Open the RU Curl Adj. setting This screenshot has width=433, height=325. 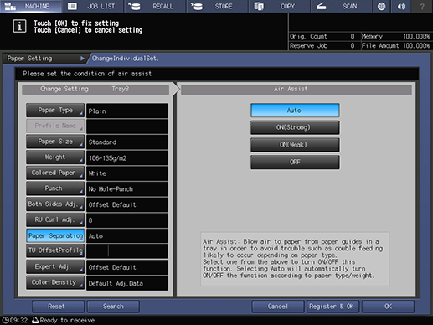pyautogui.click(x=55, y=219)
